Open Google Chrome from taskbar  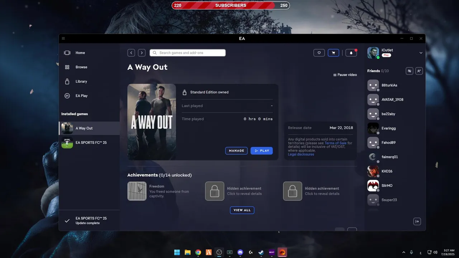point(198,252)
